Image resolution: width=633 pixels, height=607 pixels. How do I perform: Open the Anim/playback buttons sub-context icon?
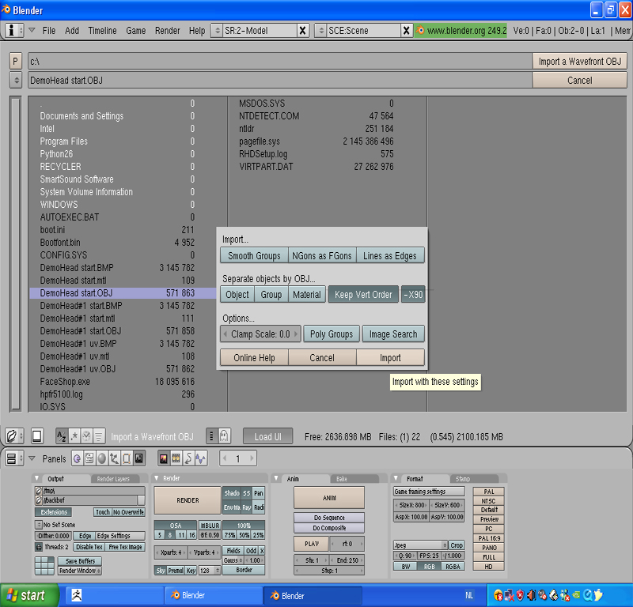(x=188, y=458)
